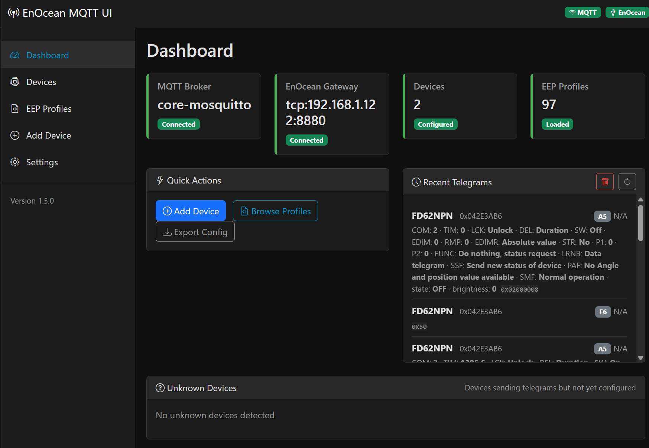
Task: Go to Settings in the sidebar
Action: click(x=68, y=162)
